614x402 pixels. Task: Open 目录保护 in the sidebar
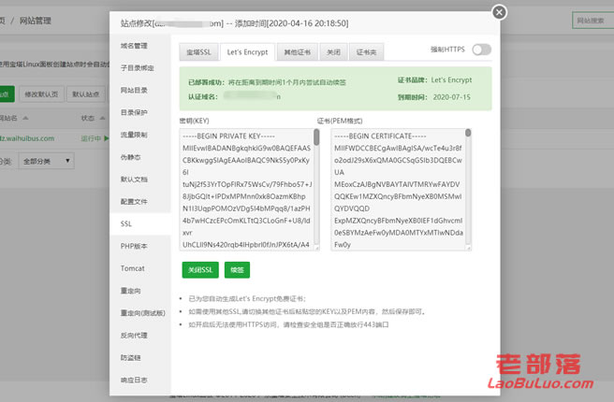134,112
